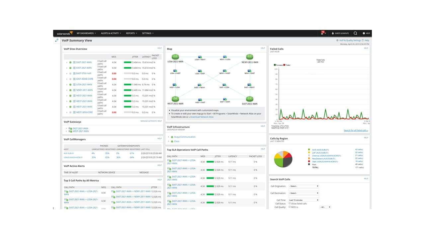425x239 pixels.
Task: Open the Call Origination dropdown
Action: [303, 186]
